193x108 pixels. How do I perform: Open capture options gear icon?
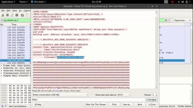pos(17,15)
